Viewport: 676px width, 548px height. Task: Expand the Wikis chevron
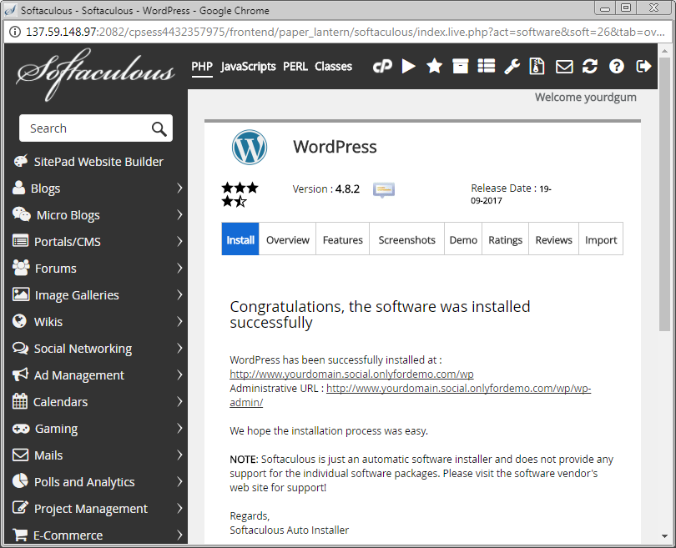tap(179, 321)
